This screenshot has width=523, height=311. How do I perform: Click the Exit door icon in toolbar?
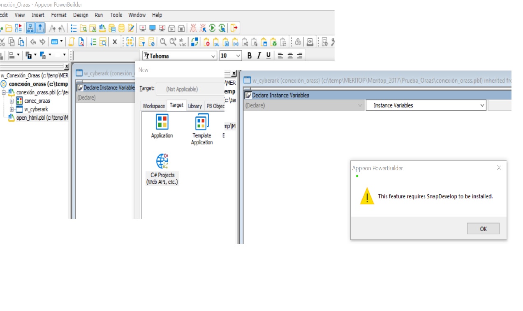point(234,28)
